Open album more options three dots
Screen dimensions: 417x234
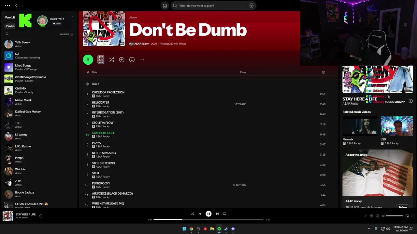point(142,59)
